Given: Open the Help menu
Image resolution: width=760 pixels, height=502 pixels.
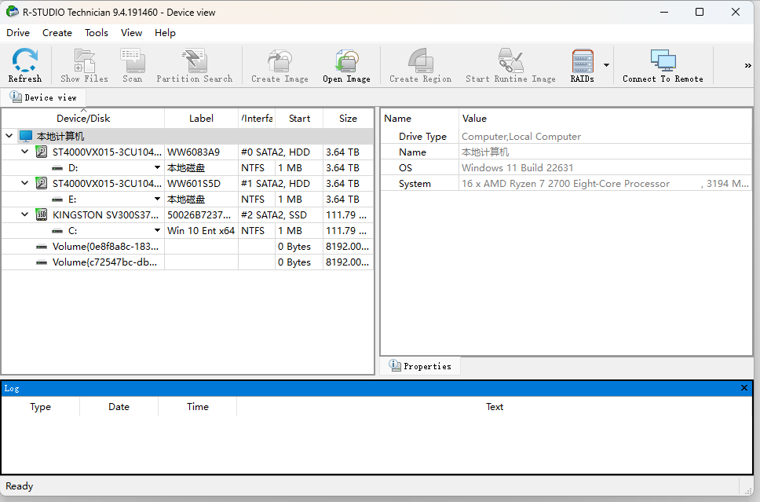Looking at the screenshot, I should [165, 32].
